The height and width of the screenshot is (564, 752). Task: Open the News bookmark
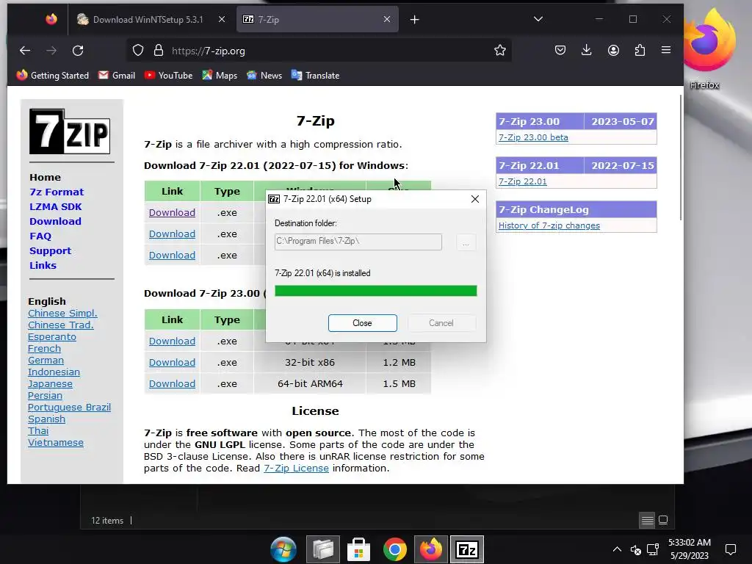[x=264, y=76]
